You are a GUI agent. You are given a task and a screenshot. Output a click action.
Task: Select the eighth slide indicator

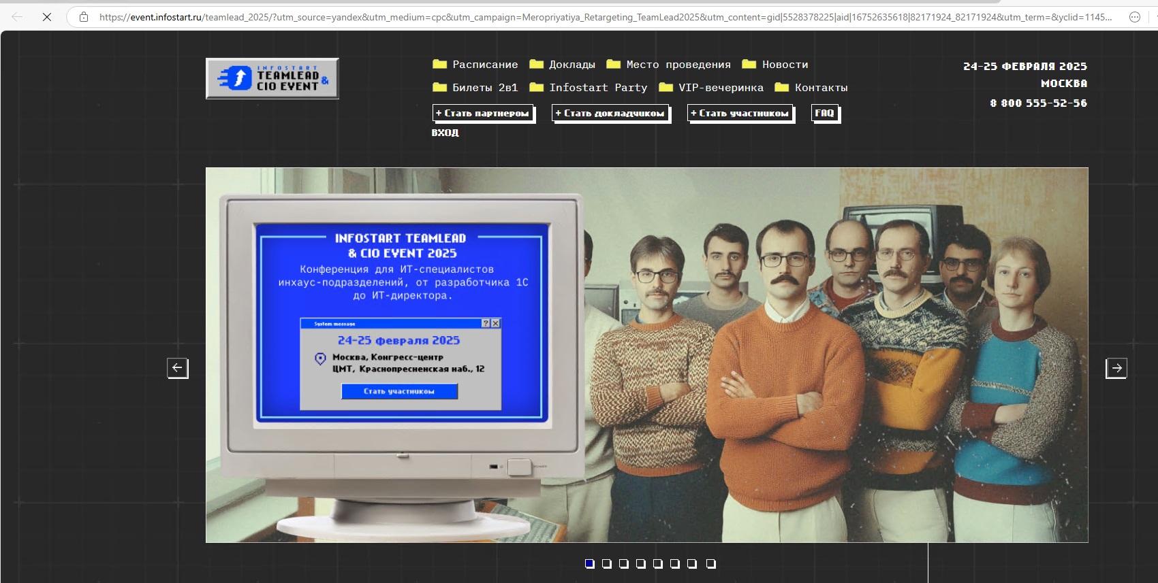[710, 563]
